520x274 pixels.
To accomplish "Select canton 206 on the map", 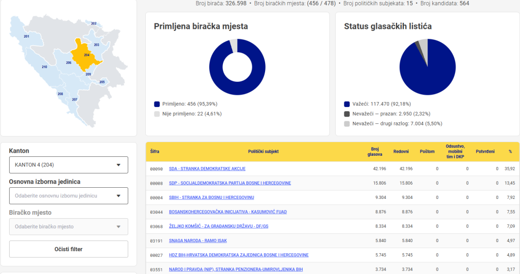I will 69,62.
